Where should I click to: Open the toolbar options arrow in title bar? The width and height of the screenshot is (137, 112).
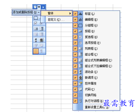tap(39, 7)
